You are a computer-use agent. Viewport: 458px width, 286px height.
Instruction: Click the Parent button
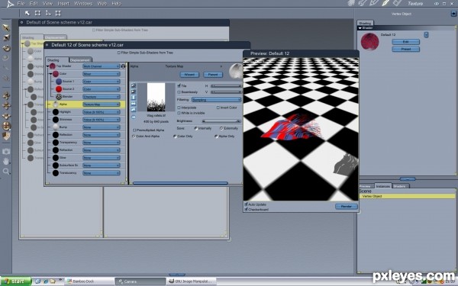213,75
